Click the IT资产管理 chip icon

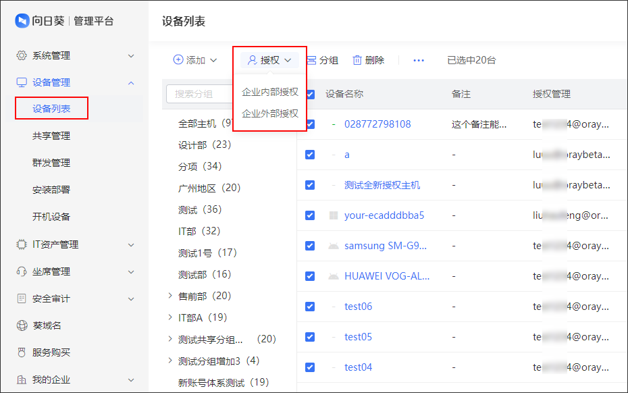tap(22, 244)
